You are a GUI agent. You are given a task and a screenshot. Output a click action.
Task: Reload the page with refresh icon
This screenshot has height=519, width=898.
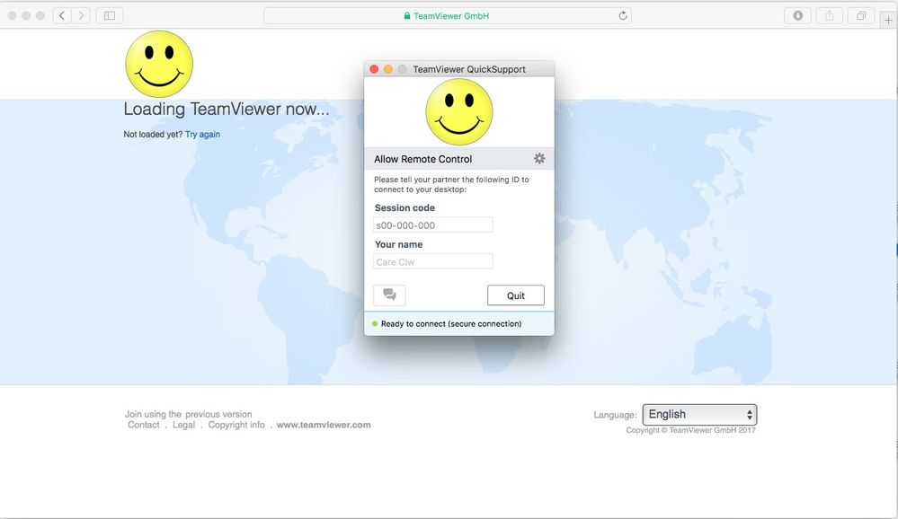tap(623, 15)
